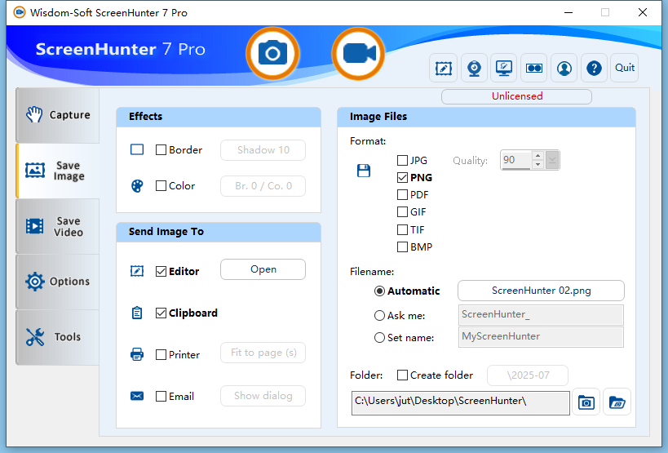
Task: Click the ScreenHunter_ prefix field
Action: tap(541, 315)
